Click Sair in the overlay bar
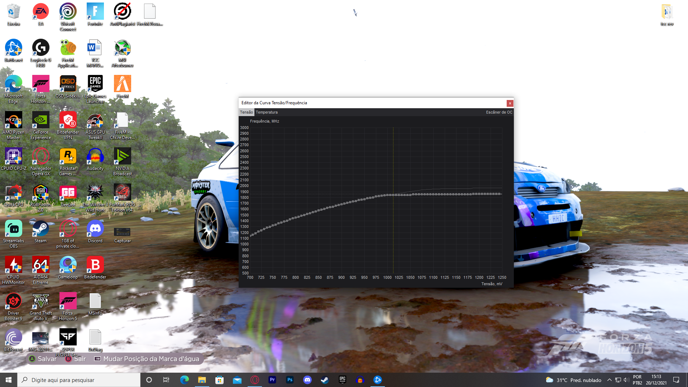This screenshot has height=387, width=688. click(76, 359)
